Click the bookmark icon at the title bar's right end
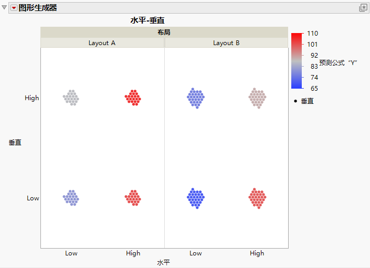The width and height of the screenshot is (370, 268). [363, 8]
